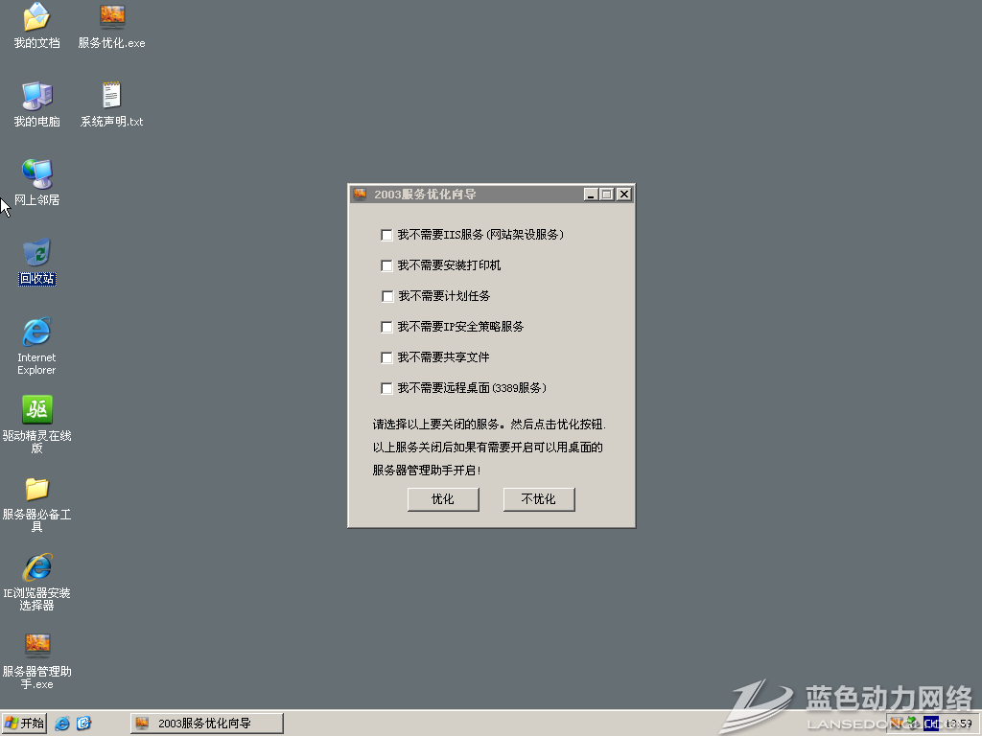
Task: Check 我不需要IIS服务 checkbox
Action: [x=387, y=235]
